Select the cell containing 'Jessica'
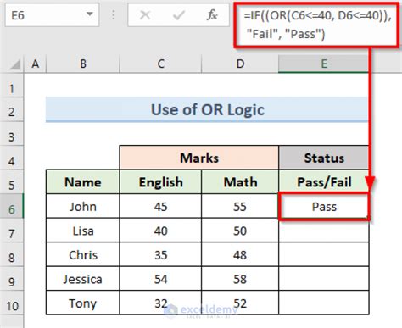Image resolution: width=402 pixels, height=328 pixels. coord(83,278)
